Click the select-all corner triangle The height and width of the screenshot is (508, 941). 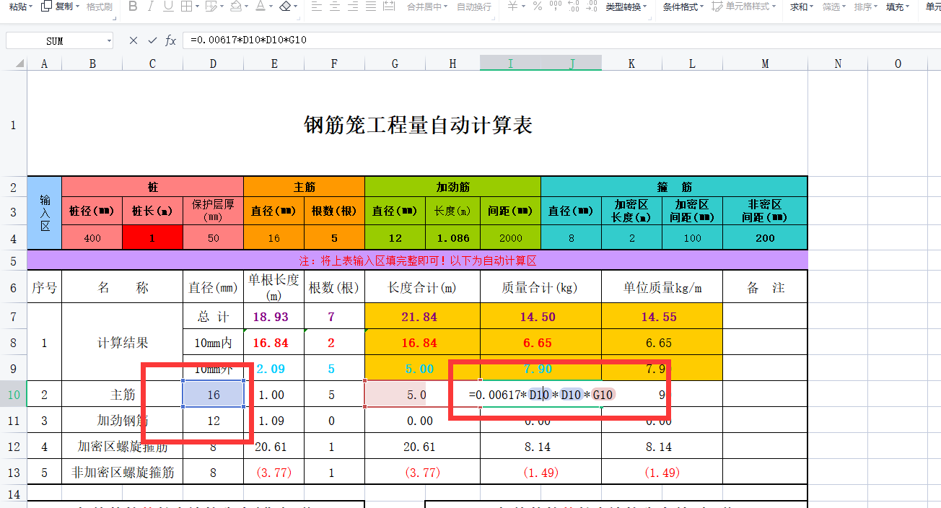point(20,63)
